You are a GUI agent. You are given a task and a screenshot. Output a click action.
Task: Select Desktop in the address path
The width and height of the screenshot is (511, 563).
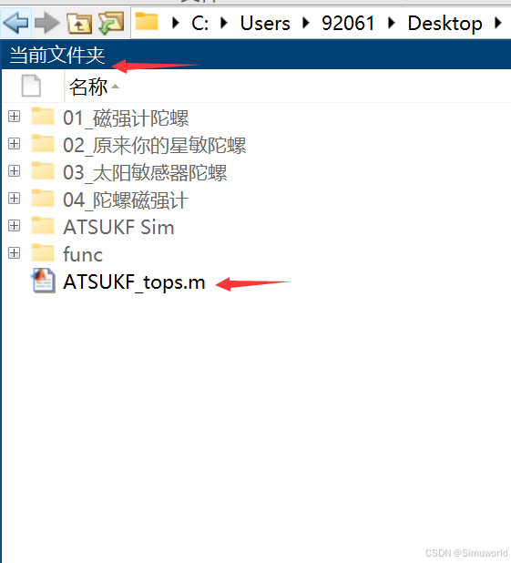coord(445,24)
